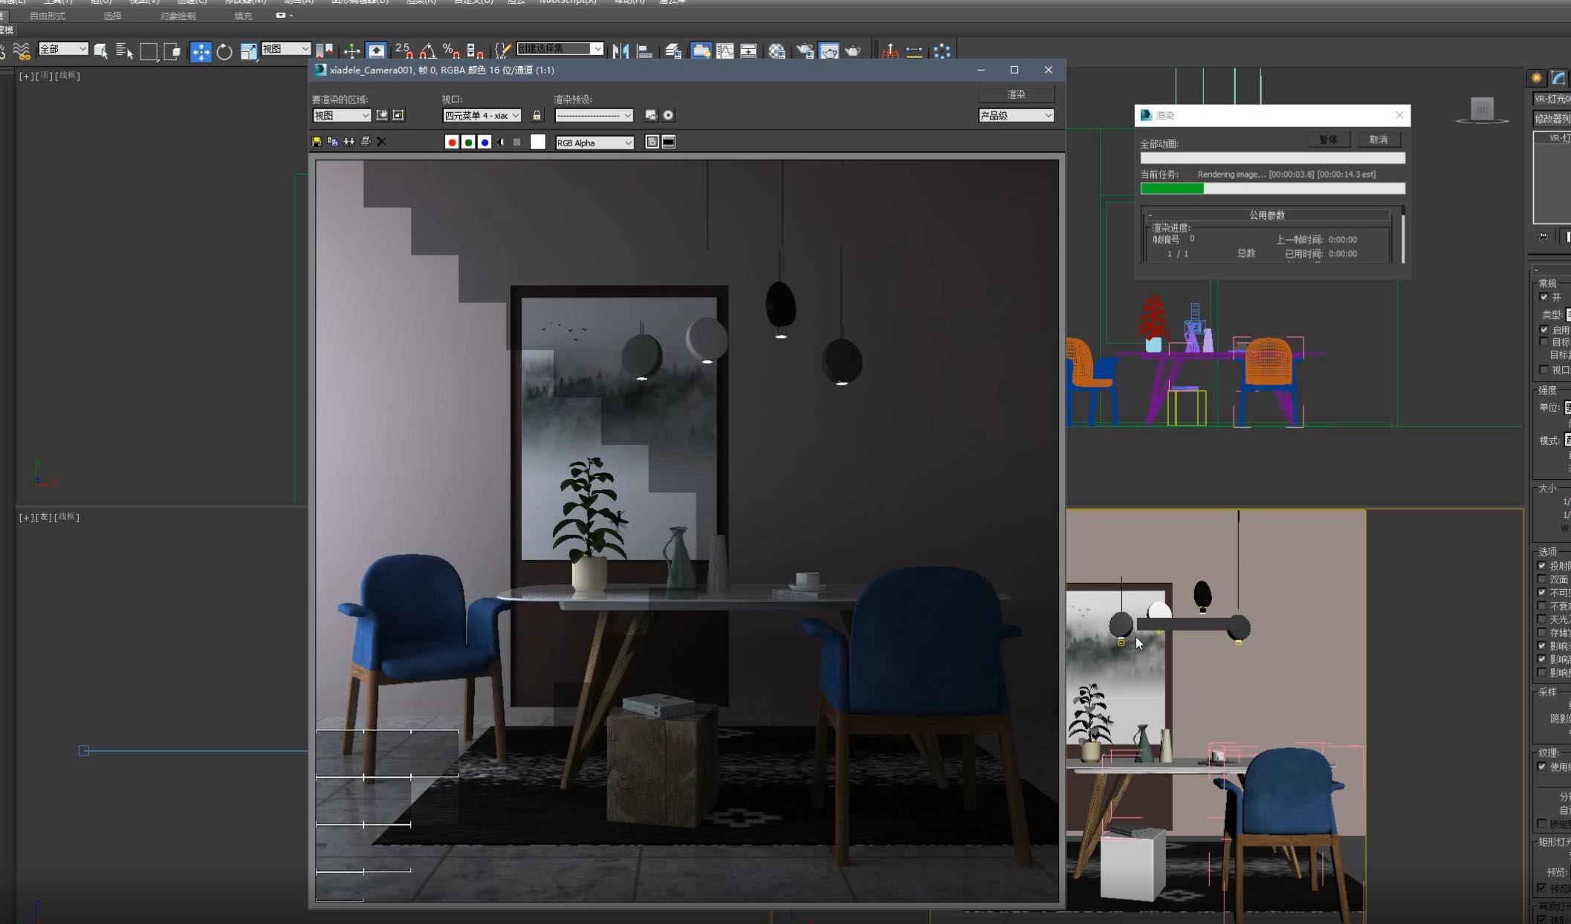Collapse the 公用参数 rollout
This screenshot has height=924, width=1571.
1267,215
